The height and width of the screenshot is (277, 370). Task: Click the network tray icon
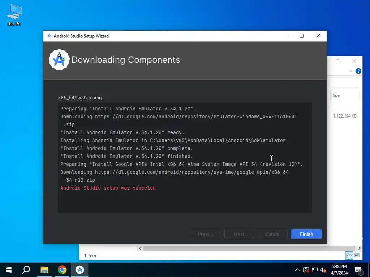[x=315, y=270]
